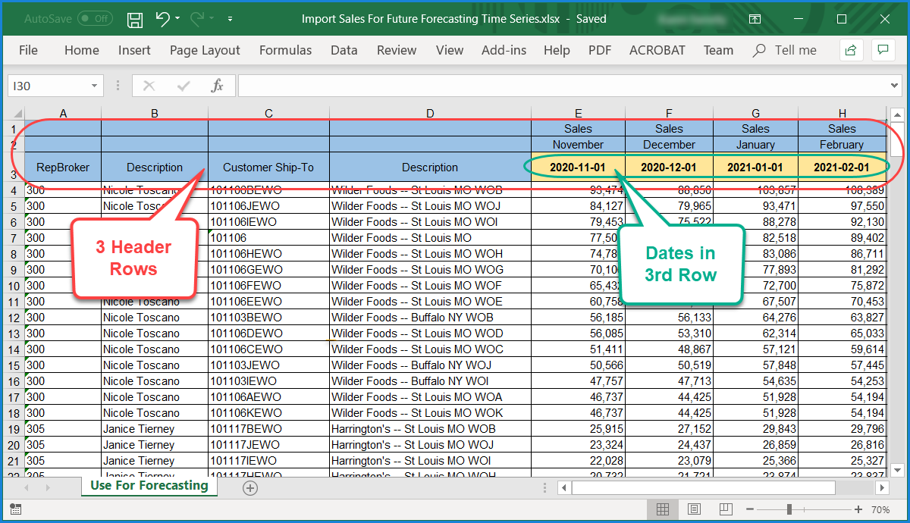Click the Tell me search box
Image resolution: width=910 pixels, height=523 pixels.
point(786,50)
